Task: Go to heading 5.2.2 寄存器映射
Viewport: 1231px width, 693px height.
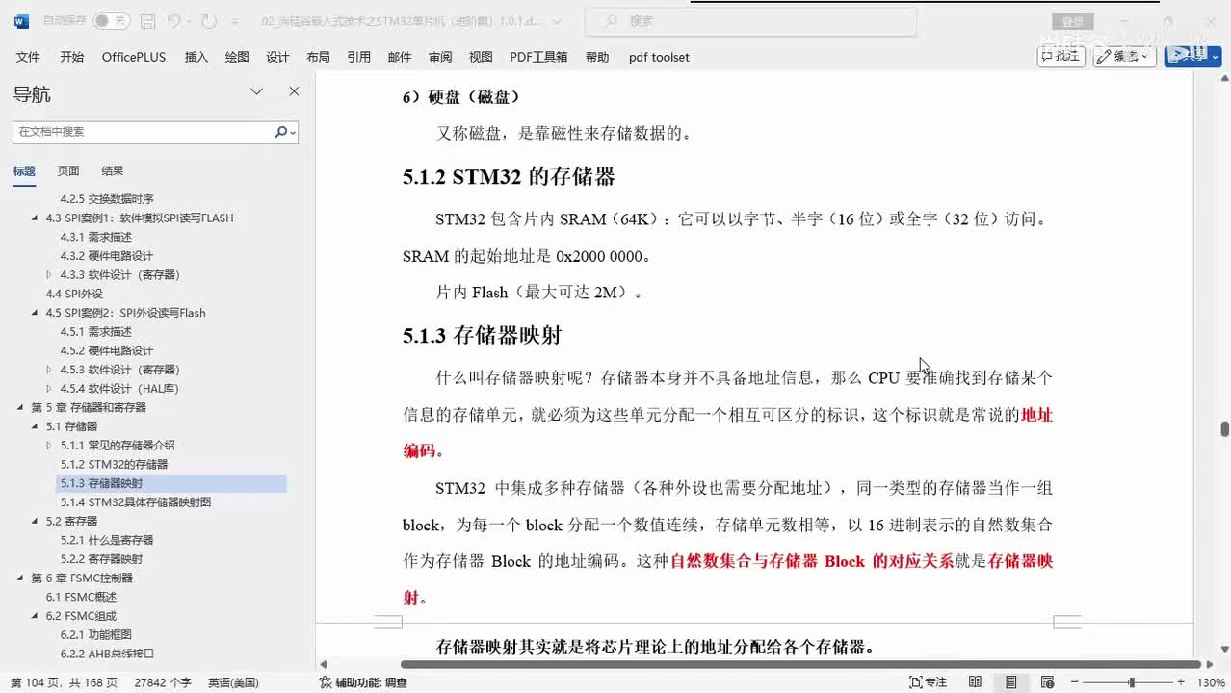Action: (x=101, y=559)
